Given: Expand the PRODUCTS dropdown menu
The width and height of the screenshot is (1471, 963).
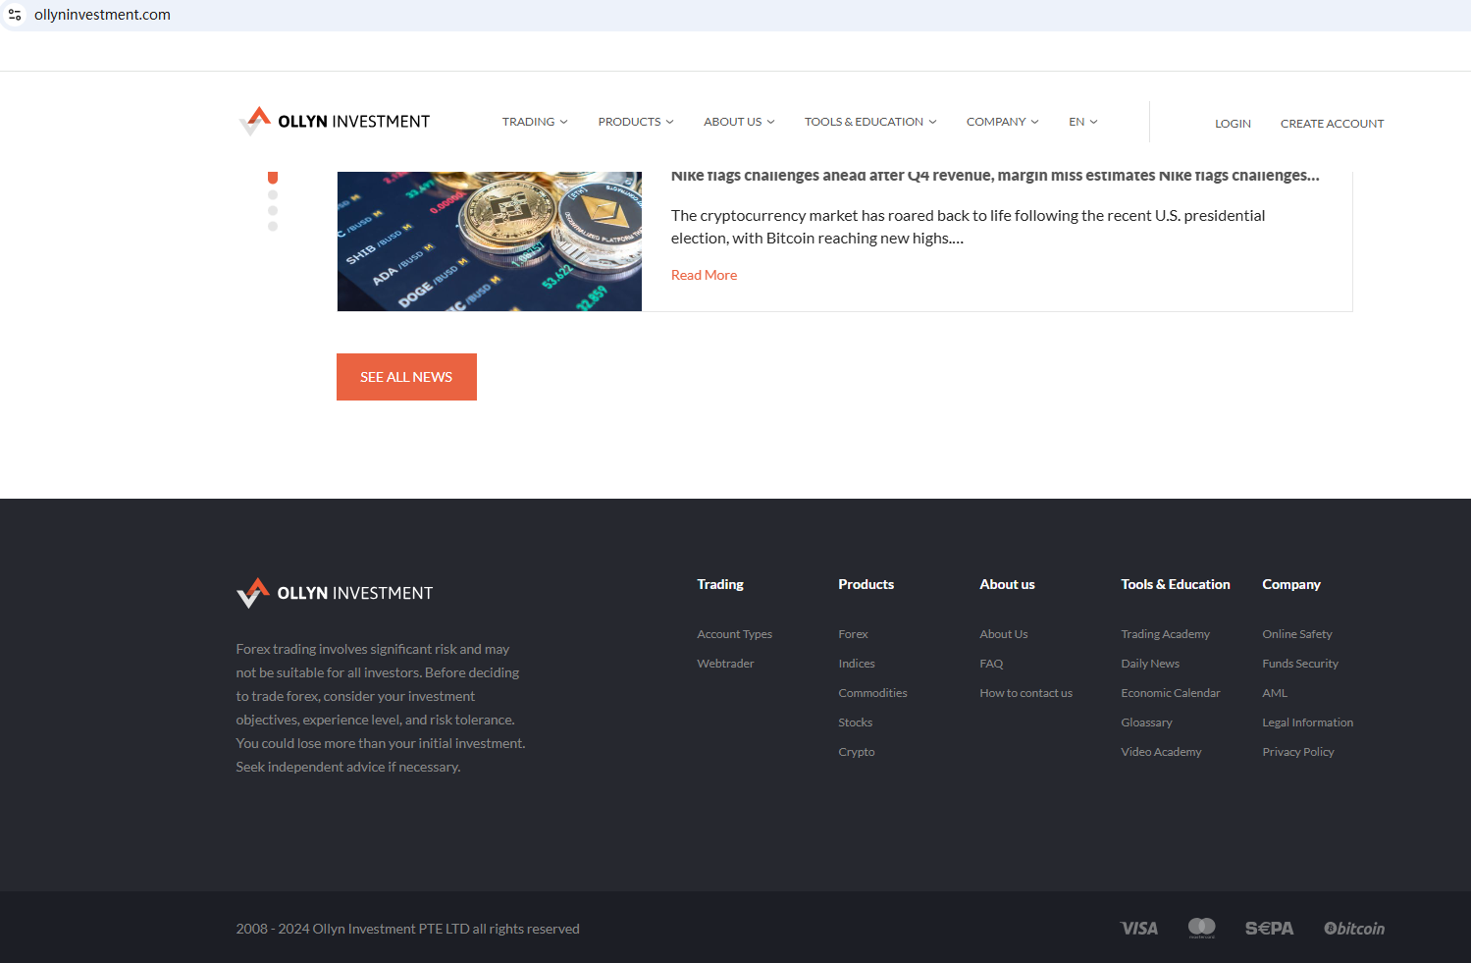Looking at the screenshot, I should [636, 122].
